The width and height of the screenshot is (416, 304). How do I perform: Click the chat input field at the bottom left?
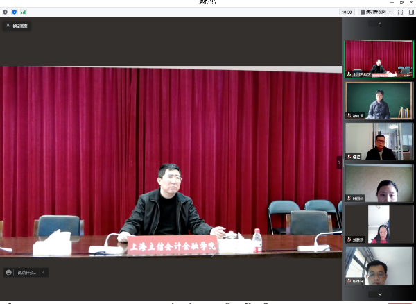29,273
